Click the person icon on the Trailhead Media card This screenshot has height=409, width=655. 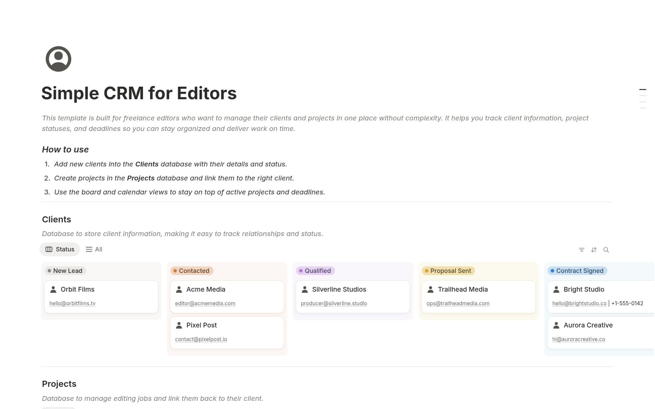(430, 289)
